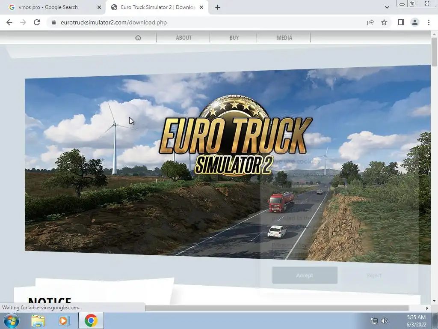The height and width of the screenshot is (329, 438).
Task: Open the Chrome three-dot menu
Action: coord(429,22)
